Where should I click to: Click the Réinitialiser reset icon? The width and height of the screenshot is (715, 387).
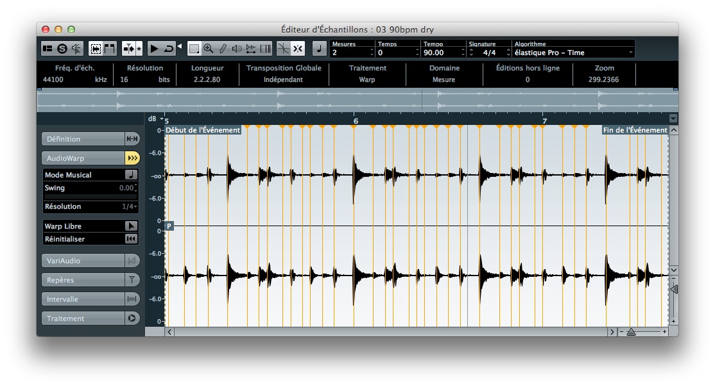131,239
